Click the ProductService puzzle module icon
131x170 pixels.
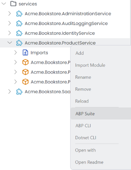pos(19,43)
